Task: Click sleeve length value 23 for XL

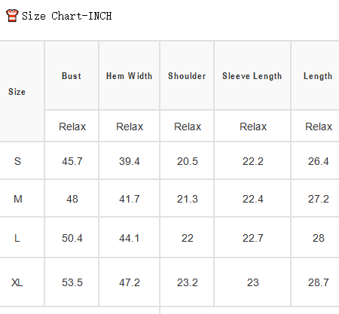Action: click(x=253, y=282)
